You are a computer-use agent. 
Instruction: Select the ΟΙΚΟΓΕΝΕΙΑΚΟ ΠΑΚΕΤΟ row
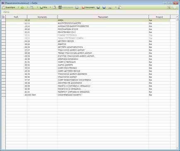(x=88, y=95)
